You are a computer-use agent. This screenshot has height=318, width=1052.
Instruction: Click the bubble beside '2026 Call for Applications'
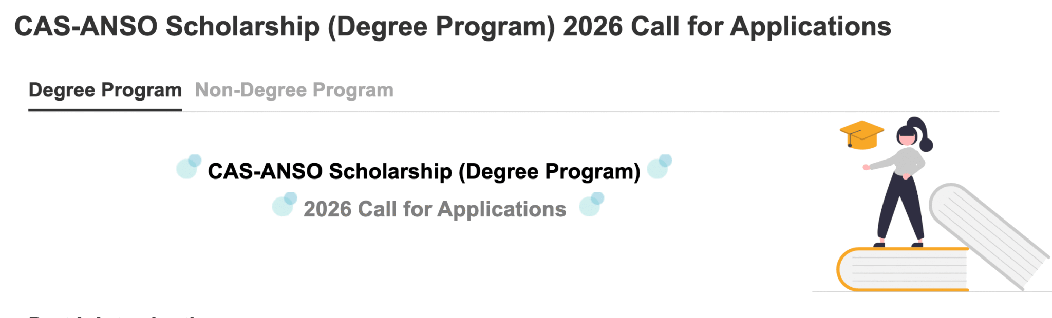pos(284,207)
